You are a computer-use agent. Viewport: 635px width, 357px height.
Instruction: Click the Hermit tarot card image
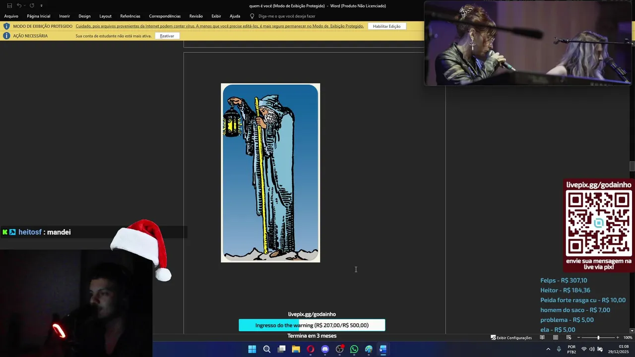270,173
